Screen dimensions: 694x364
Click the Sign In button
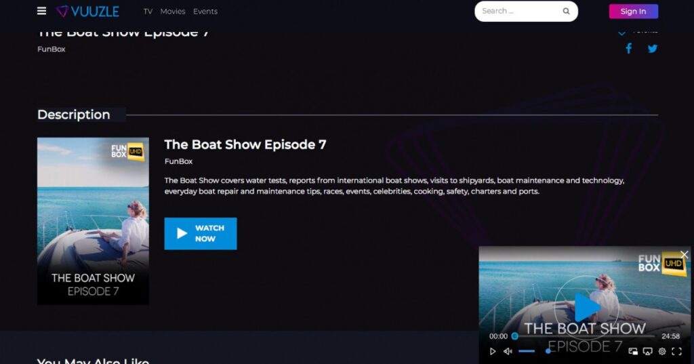click(x=633, y=11)
